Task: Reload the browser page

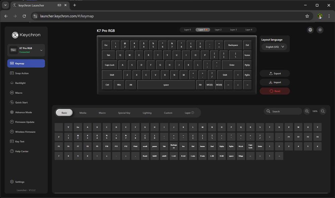Action: [24, 16]
